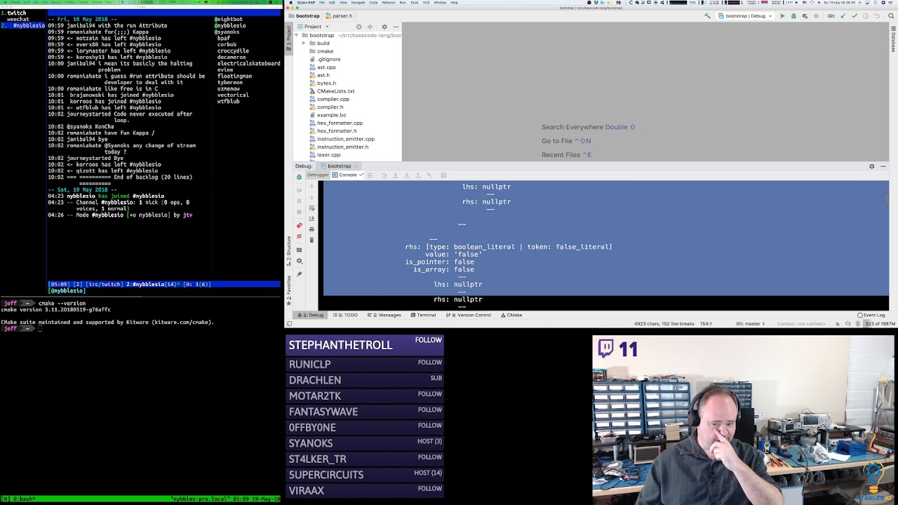
Task: Open 9: Version Control tool window tab
Action: click(470, 315)
